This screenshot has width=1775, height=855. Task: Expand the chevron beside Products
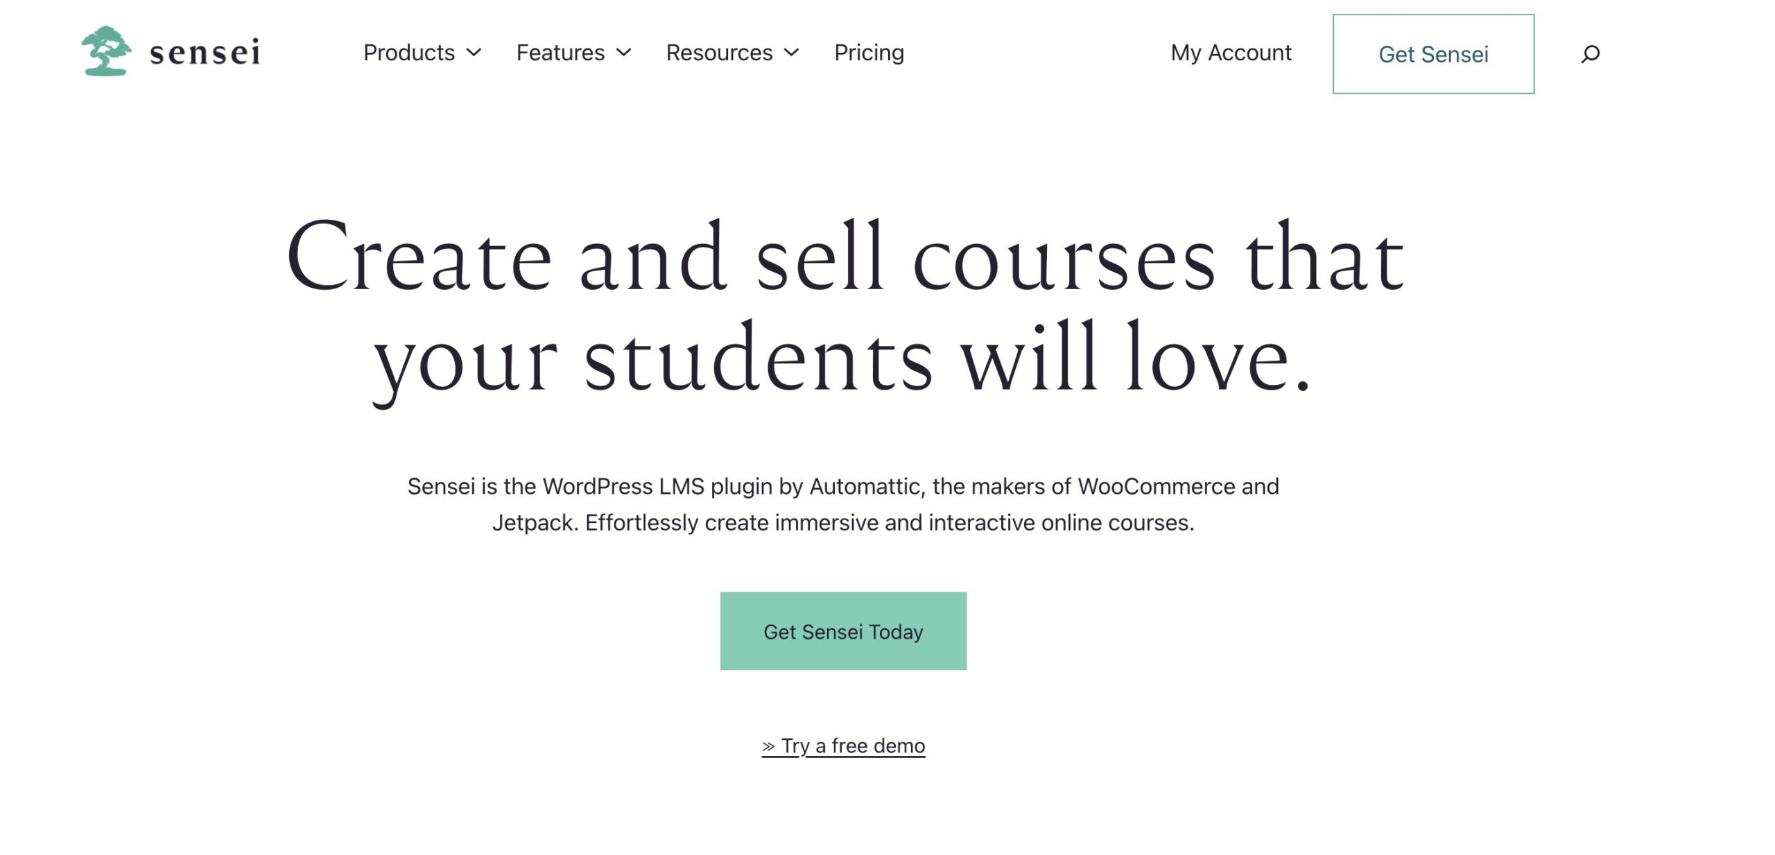tap(474, 53)
